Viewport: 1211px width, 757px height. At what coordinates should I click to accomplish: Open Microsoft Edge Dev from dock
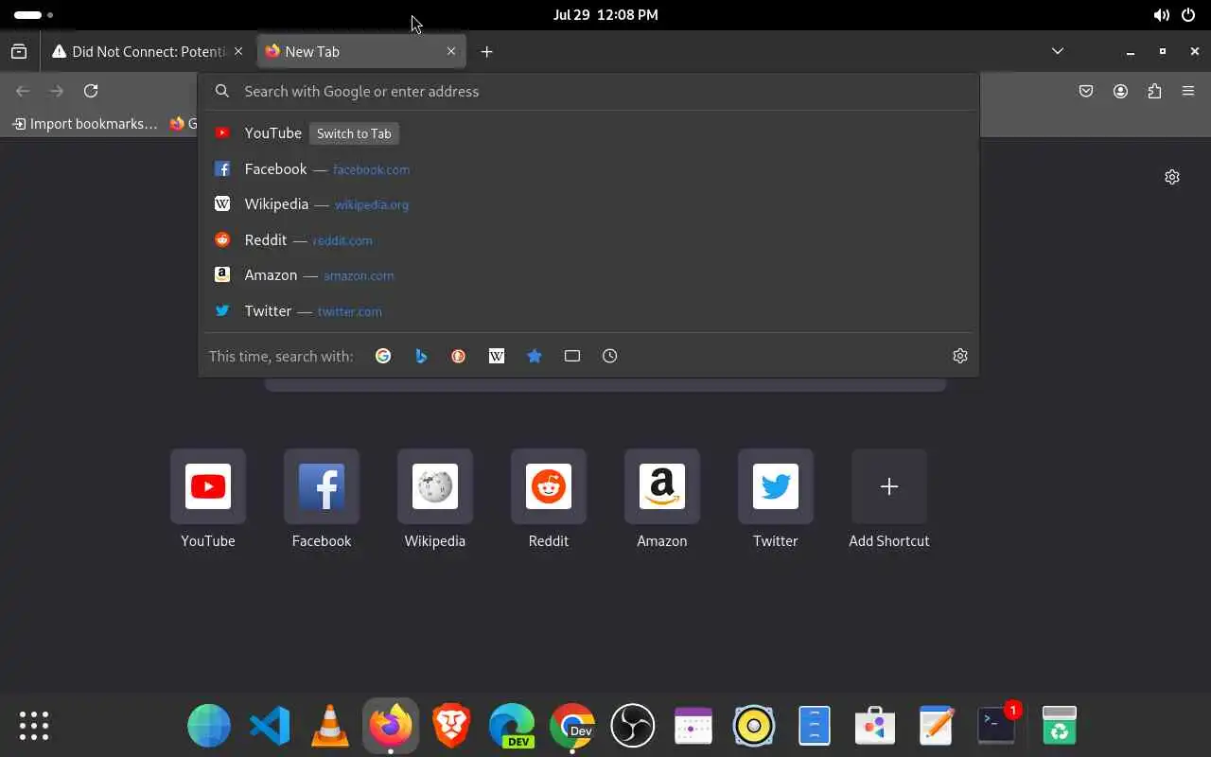point(512,726)
